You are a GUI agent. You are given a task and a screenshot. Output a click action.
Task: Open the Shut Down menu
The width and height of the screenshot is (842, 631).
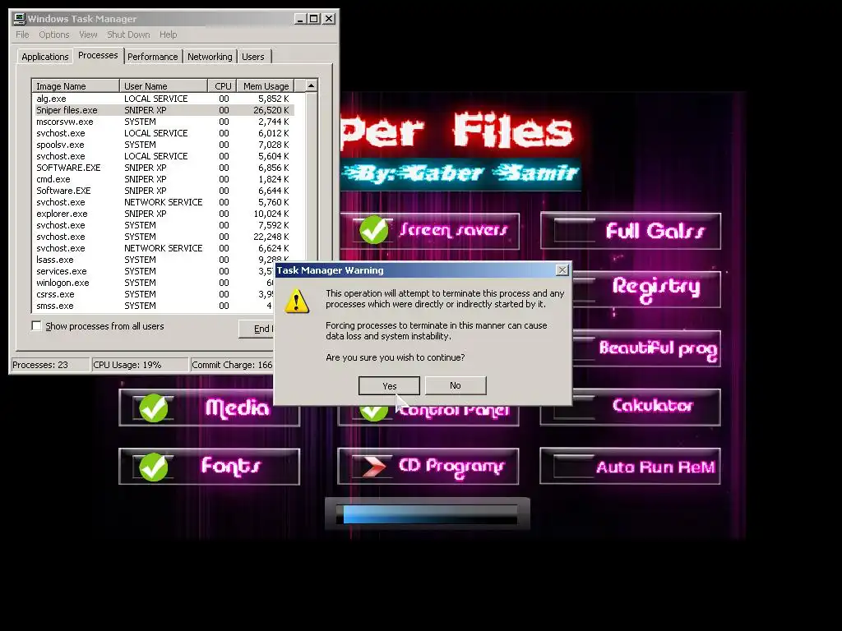pos(128,35)
